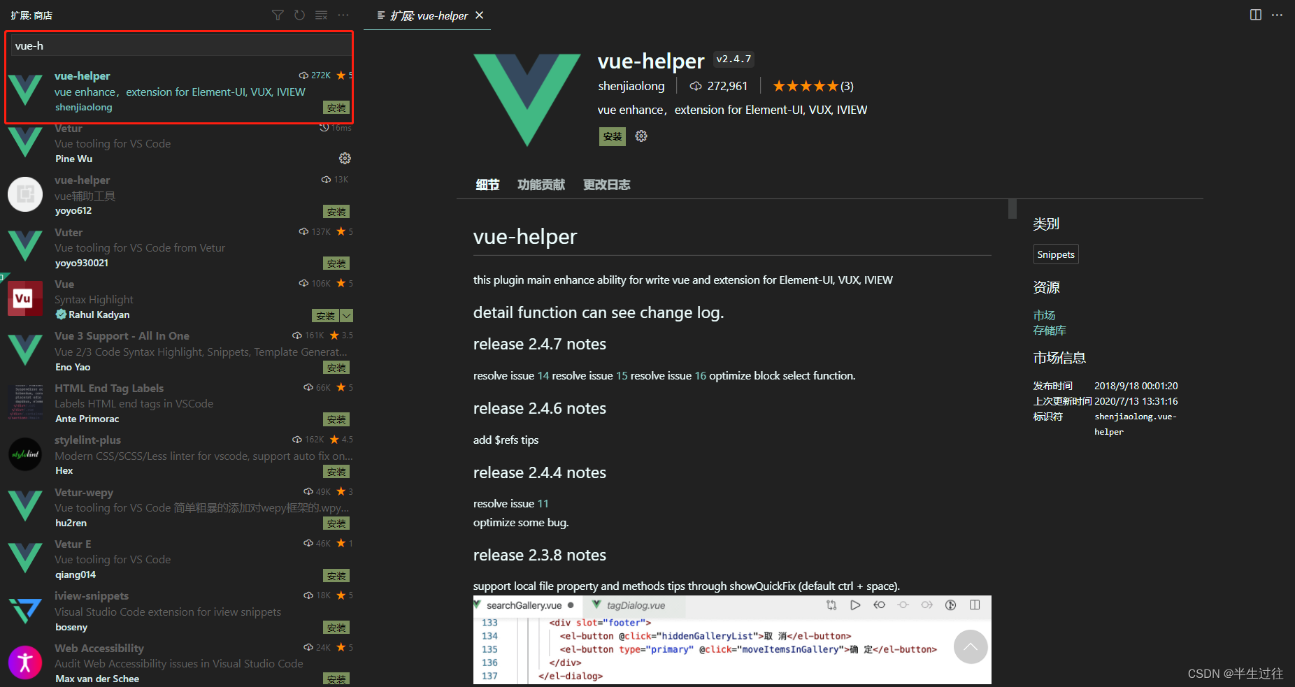Install iview-snippets extension
This screenshot has width=1295, height=687.
click(336, 628)
